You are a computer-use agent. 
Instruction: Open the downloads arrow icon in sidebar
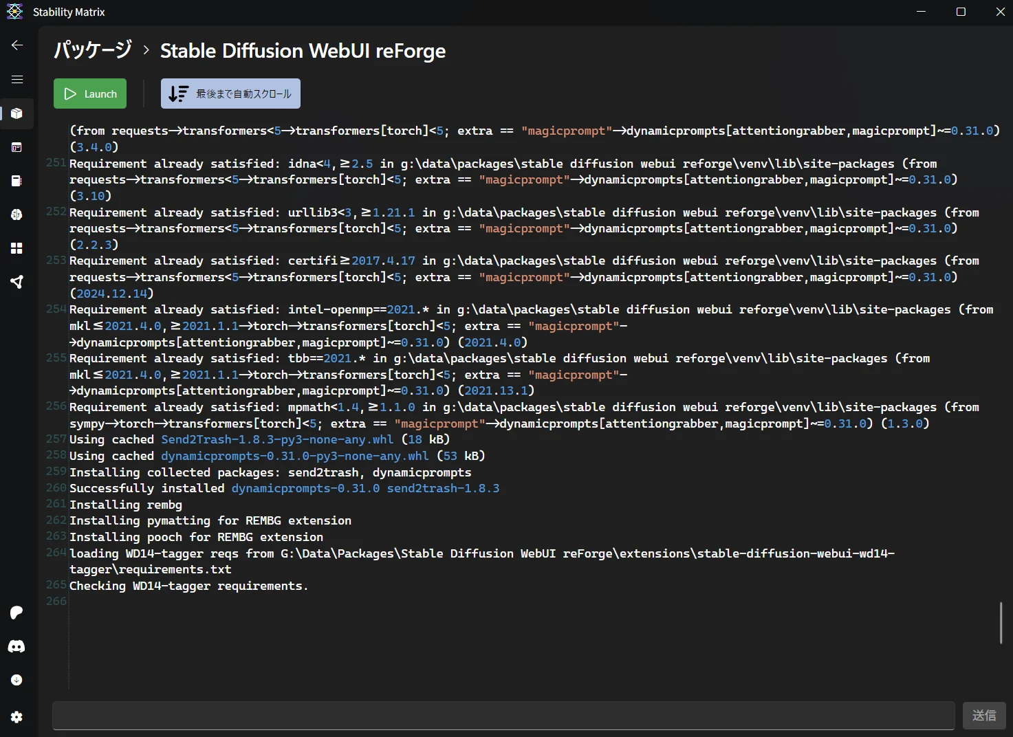(x=17, y=680)
